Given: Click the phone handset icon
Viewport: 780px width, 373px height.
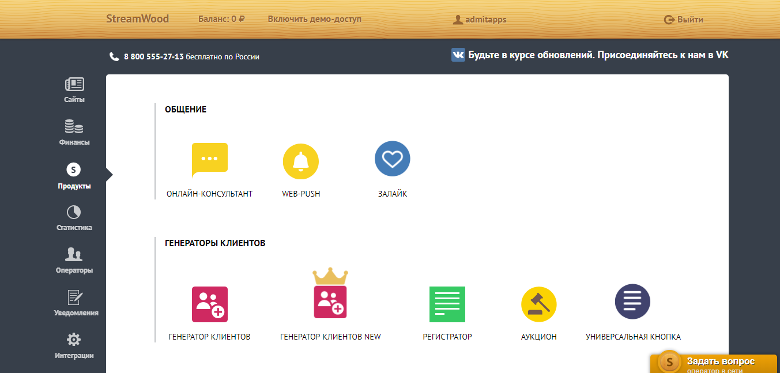Looking at the screenshot, I should click(x=114, y=56).
